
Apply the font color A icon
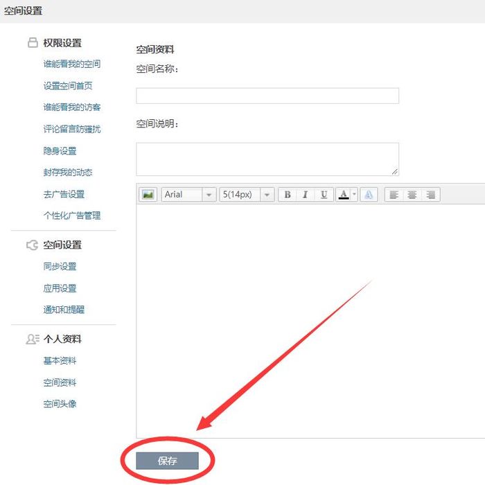(x=344, y=195)
